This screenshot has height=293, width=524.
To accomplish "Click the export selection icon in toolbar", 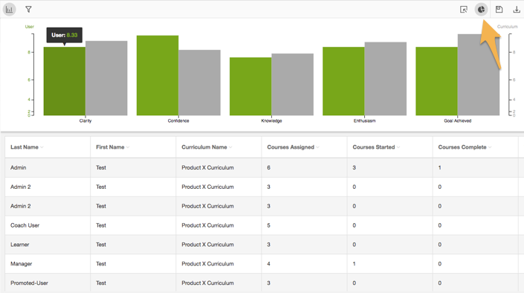I will point(464,10).
